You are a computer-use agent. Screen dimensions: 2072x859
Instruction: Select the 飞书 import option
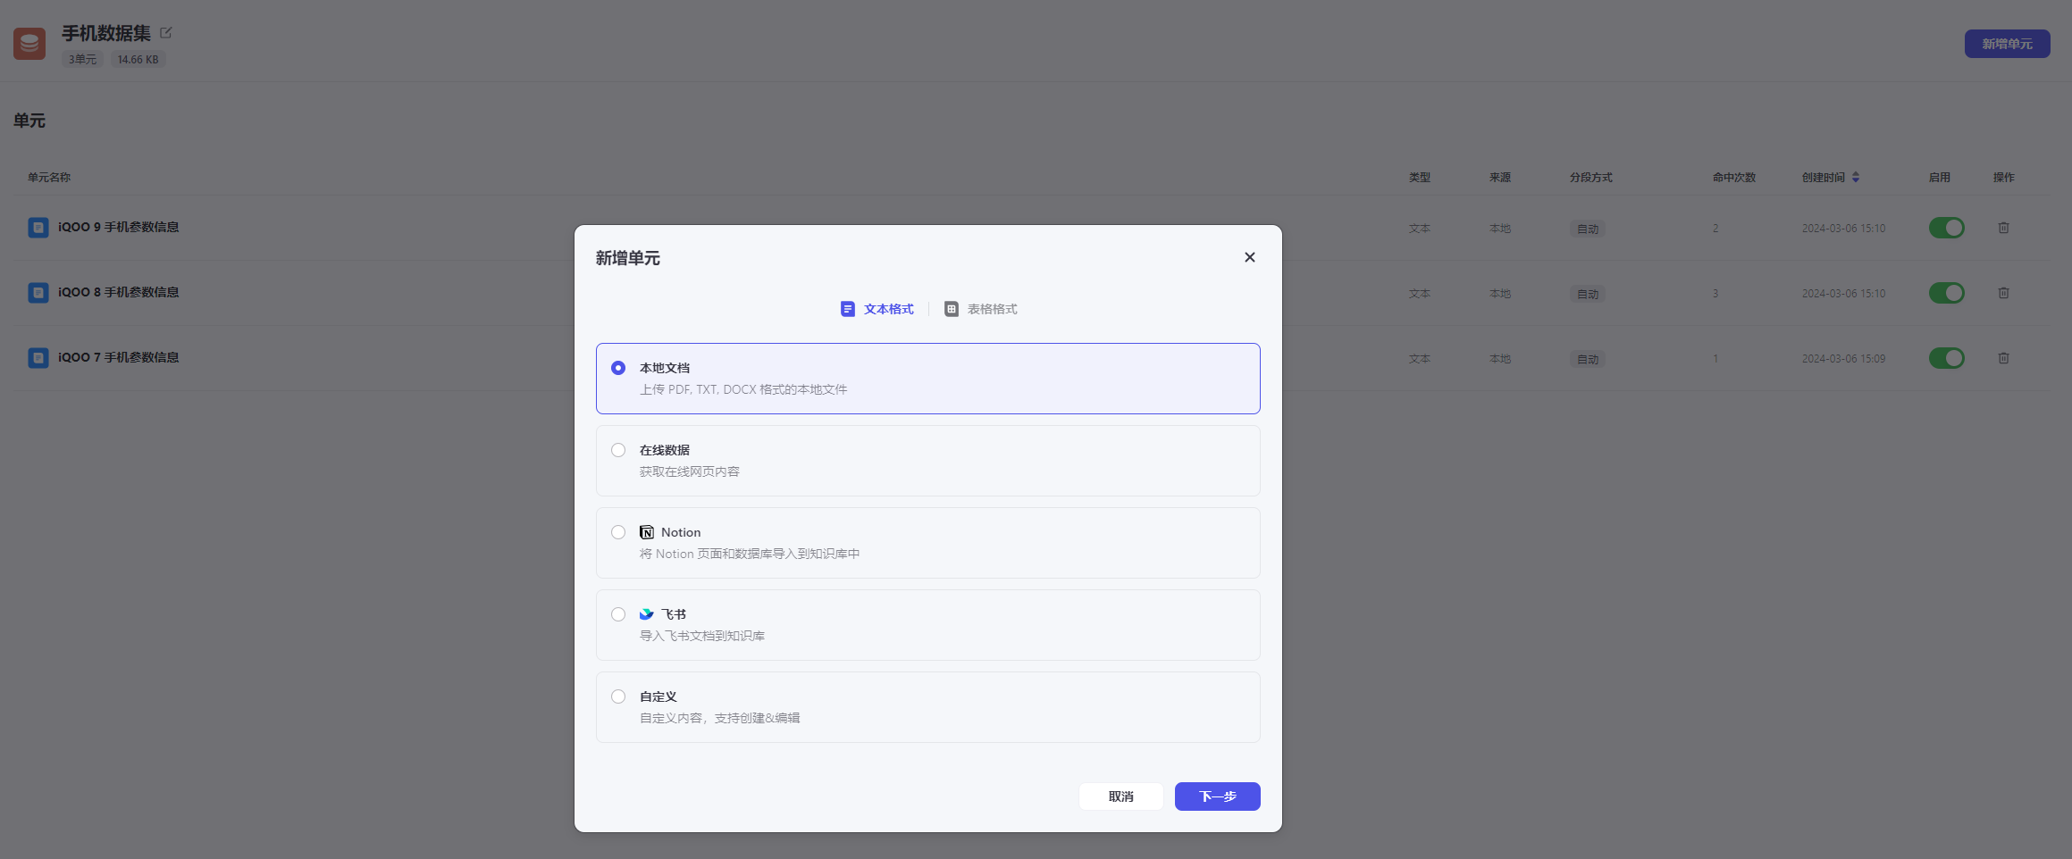618,614
